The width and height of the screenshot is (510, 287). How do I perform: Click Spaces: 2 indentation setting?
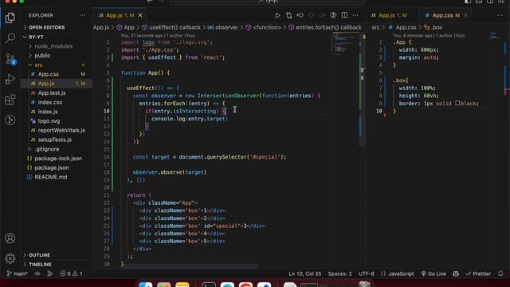340,273
